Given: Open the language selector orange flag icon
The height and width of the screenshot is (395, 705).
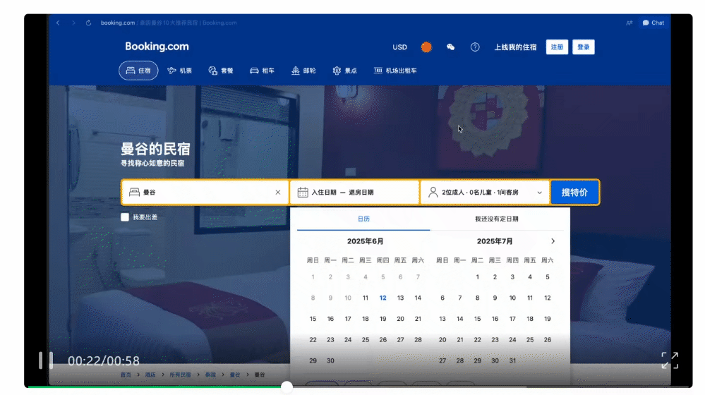Looking at the screenshot, I should [426, 47].
